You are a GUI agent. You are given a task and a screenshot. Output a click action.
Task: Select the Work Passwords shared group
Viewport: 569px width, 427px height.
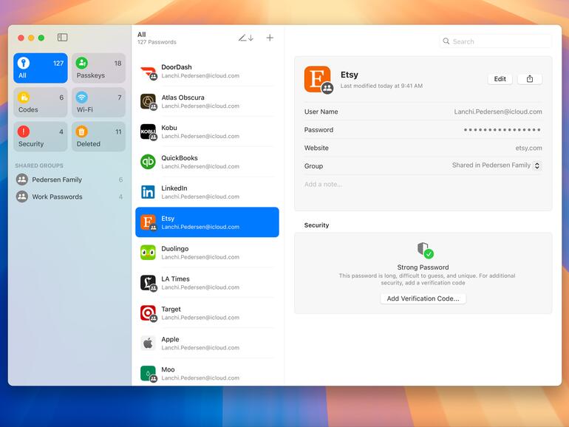pyautogui.click(x=69, y=197)
